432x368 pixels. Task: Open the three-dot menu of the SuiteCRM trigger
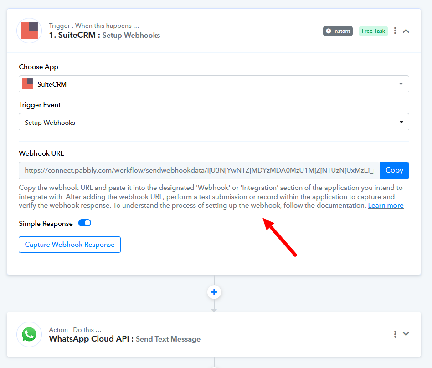[x=395, y=31]
